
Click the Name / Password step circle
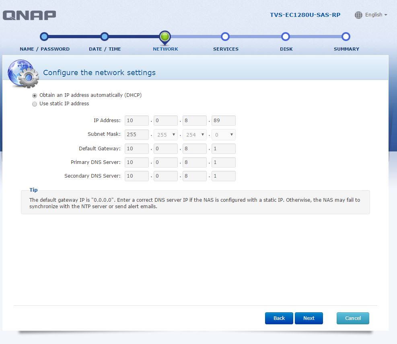pos(44,37)
